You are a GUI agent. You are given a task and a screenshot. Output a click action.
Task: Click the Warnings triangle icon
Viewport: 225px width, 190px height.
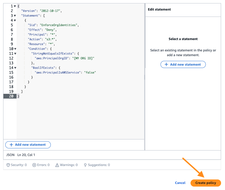57,165
